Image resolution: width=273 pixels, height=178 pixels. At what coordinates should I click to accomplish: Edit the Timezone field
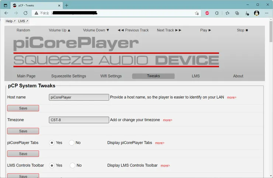click(79, 120)
